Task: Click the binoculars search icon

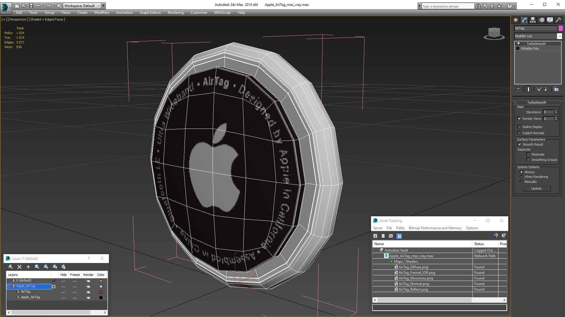Action: click(478, 6)
